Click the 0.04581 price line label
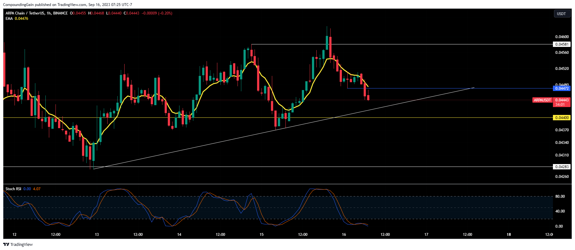Viewport: 575px width, 250px height. point(562,44)
